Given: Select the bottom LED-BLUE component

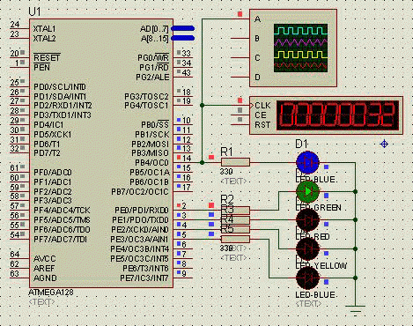Looking at the screenshot, I should (307, 278).
